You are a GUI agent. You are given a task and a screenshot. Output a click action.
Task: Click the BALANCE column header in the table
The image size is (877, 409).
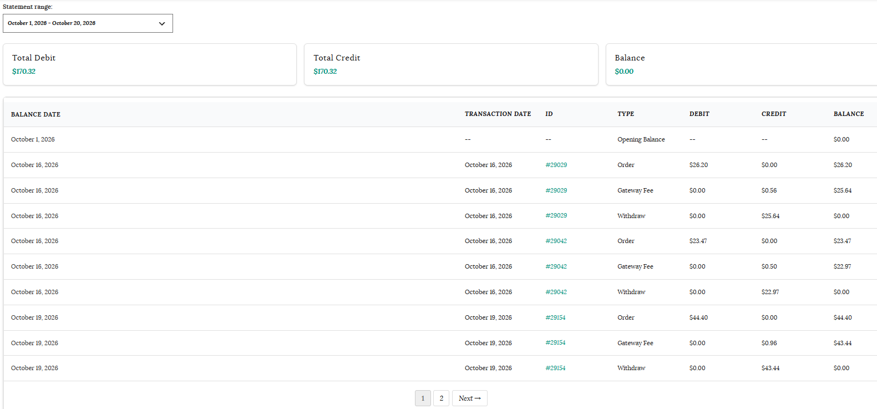[x=849, y=114]
